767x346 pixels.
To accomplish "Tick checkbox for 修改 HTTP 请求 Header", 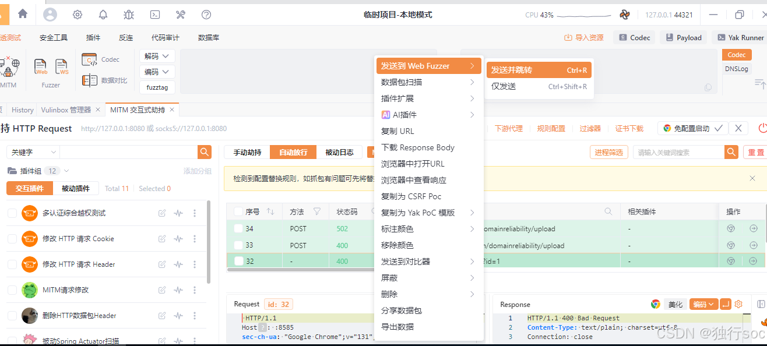I will pyautogui.click(x=12, y=264).
